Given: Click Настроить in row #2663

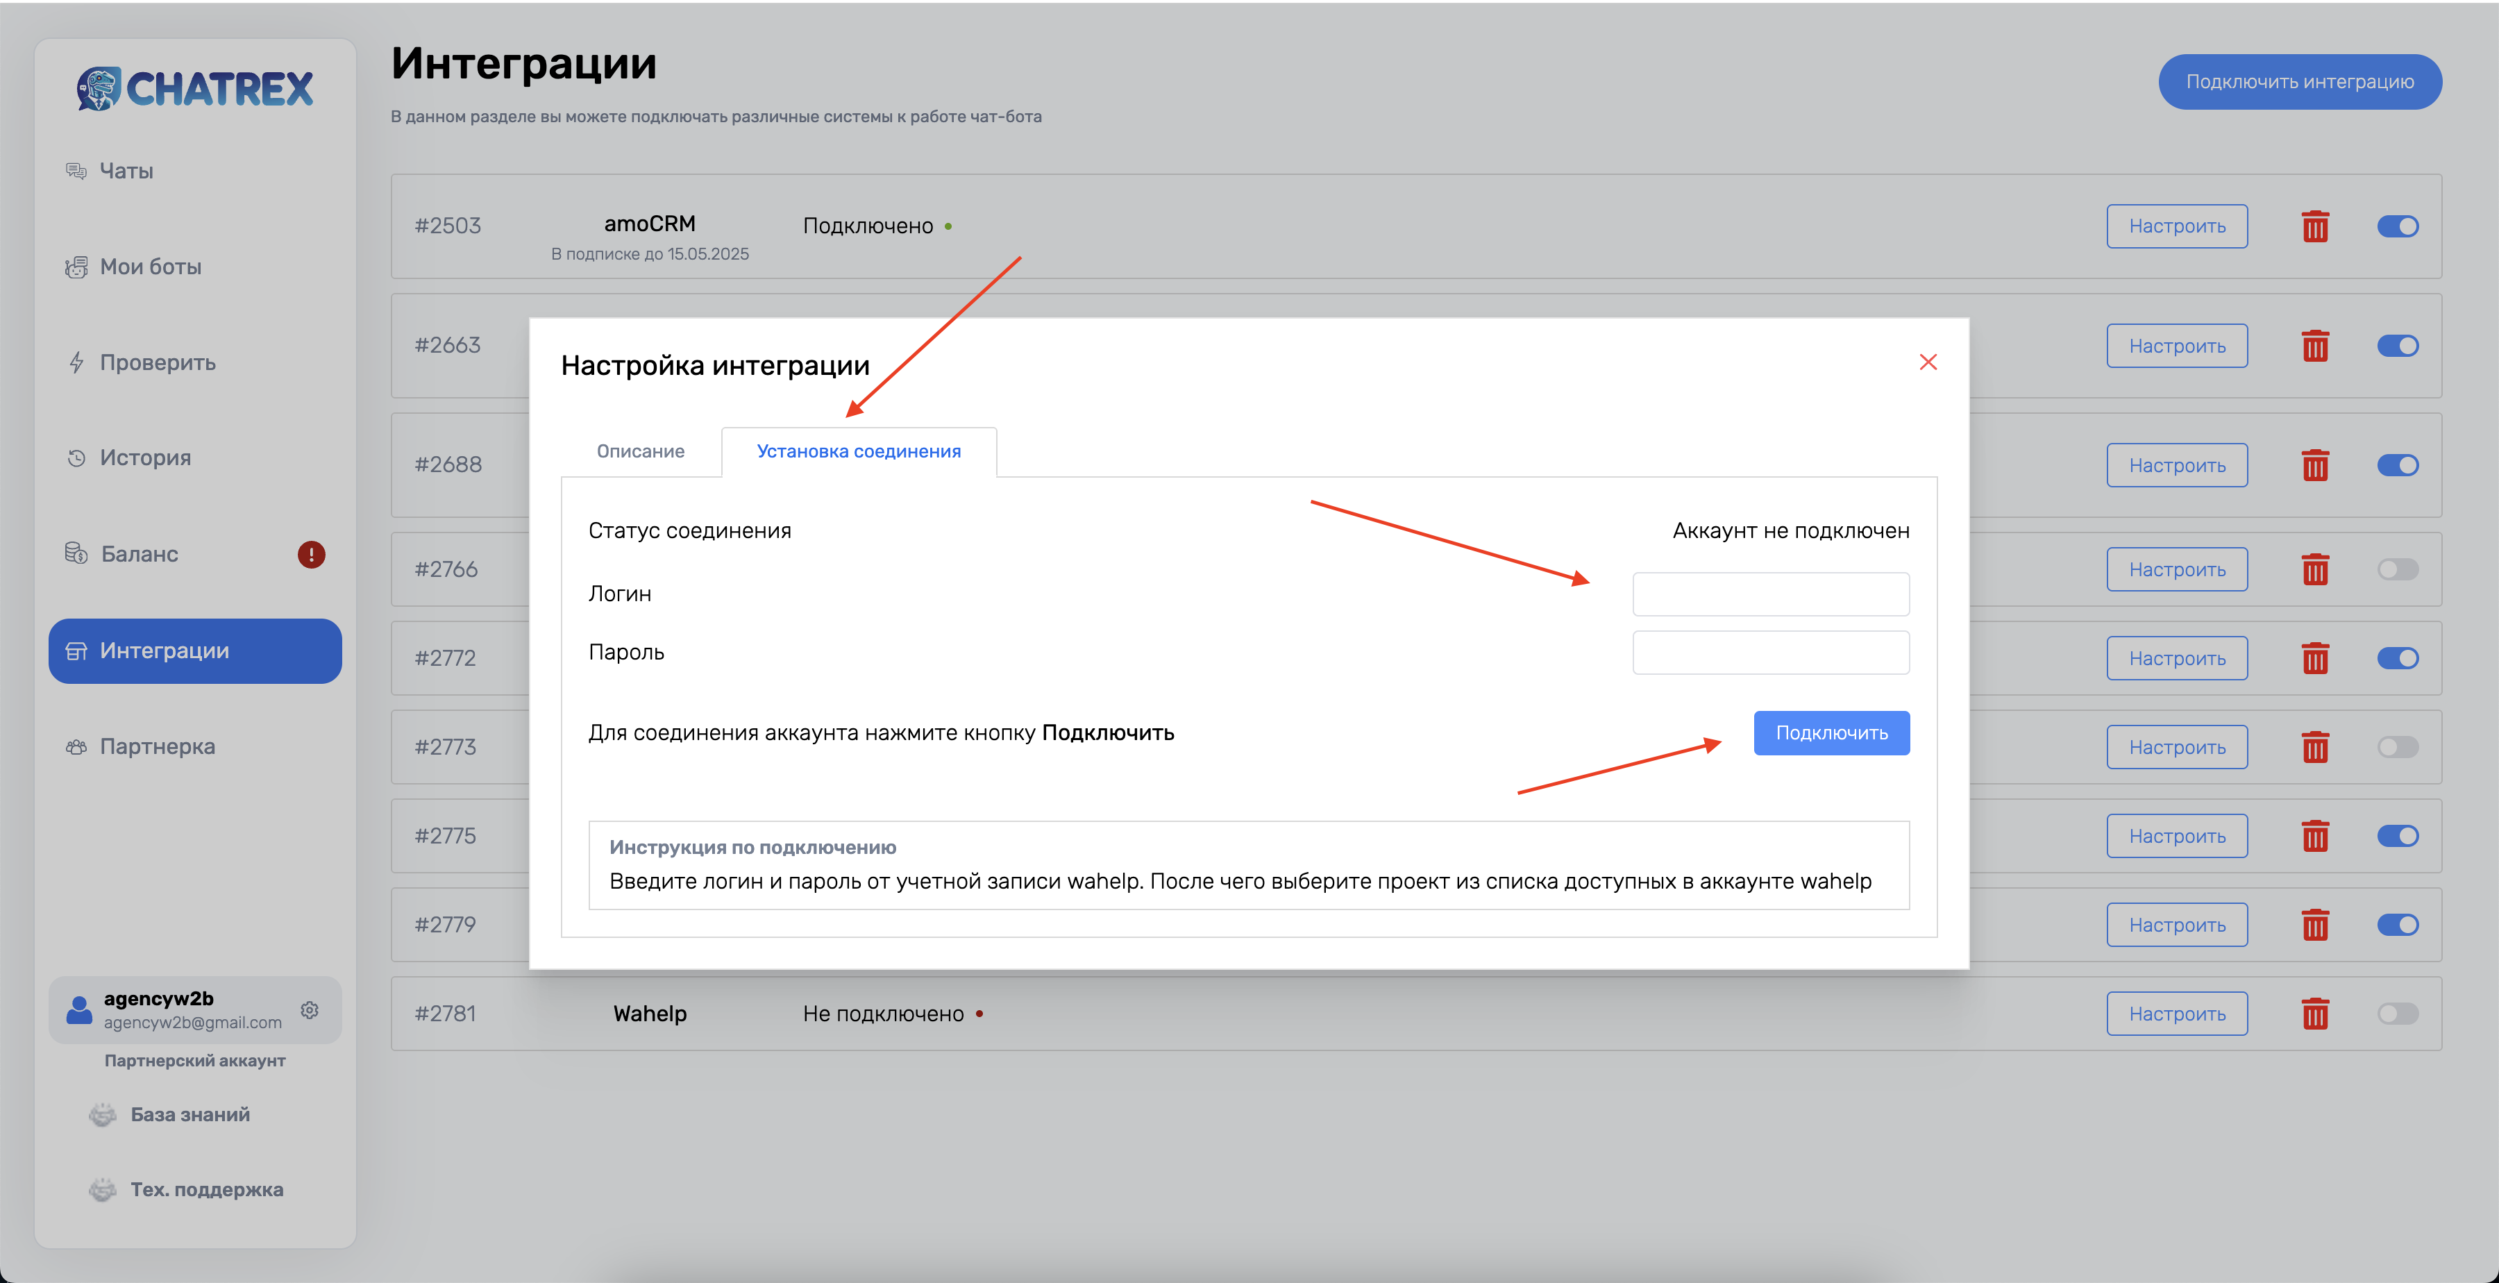Looking at the screenshot, I should coord(2177,346).
